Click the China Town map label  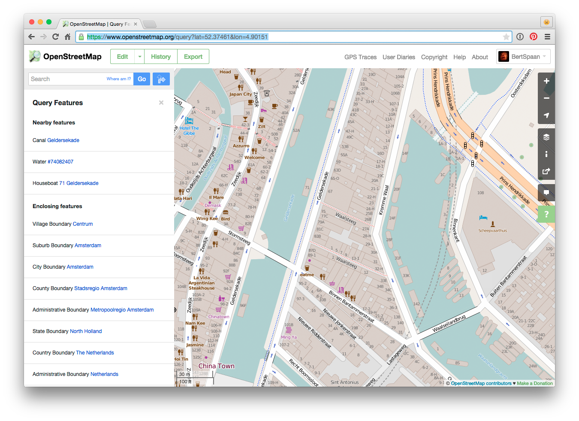coord(216,366)
